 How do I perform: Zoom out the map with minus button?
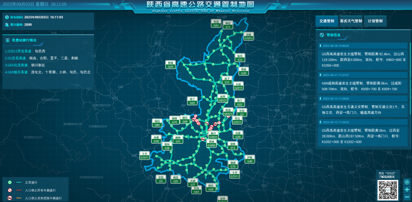[407, 197]
